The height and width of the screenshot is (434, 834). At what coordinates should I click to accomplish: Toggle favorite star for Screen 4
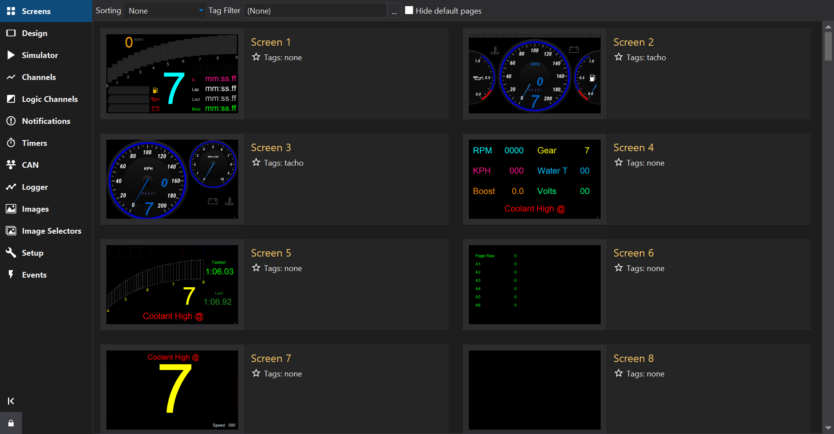tap(619, 163)
